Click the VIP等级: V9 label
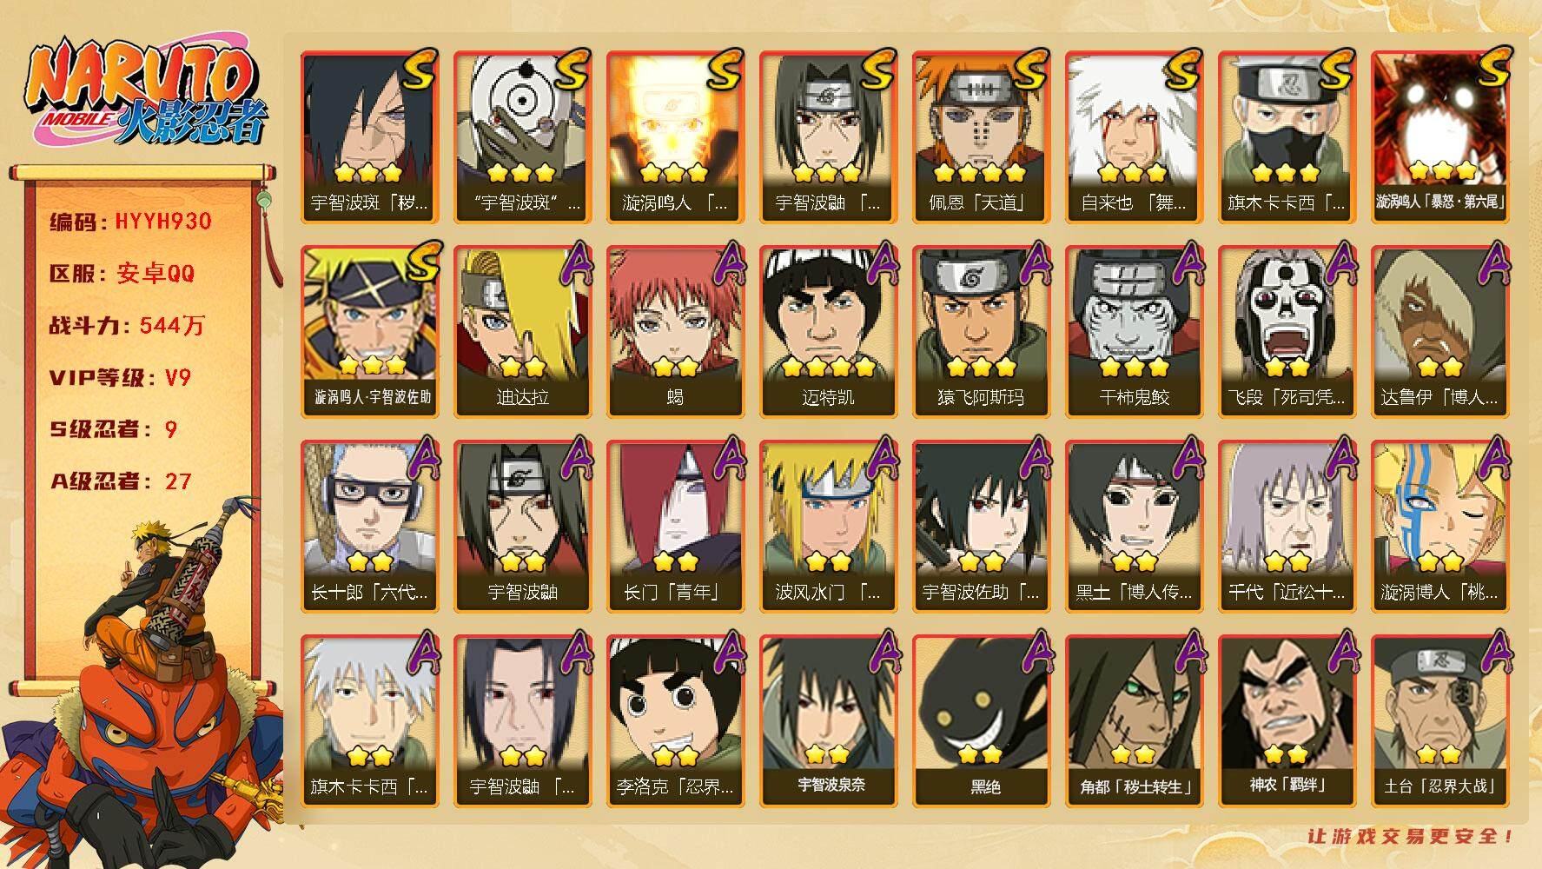Image resolution: width=1542 pixels, height=869 pixels. point(120,378)
